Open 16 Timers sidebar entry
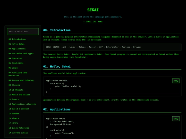Viewport: 186px width, 139px height. coord(14,118)
